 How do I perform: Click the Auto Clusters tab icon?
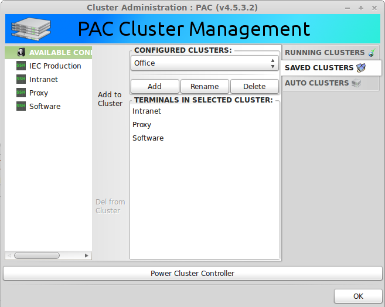pos(356,83)
